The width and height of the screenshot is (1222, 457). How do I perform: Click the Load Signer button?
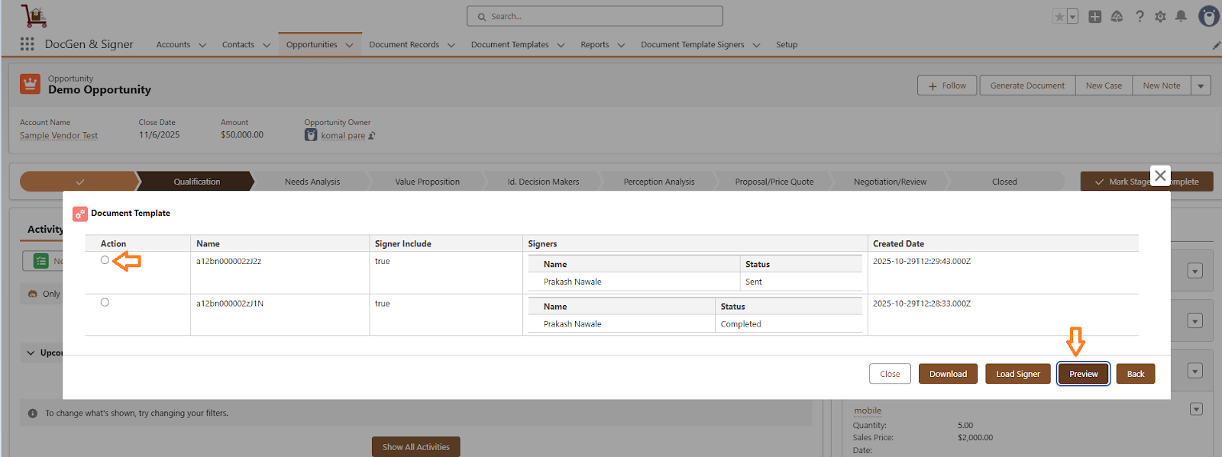1017,374
